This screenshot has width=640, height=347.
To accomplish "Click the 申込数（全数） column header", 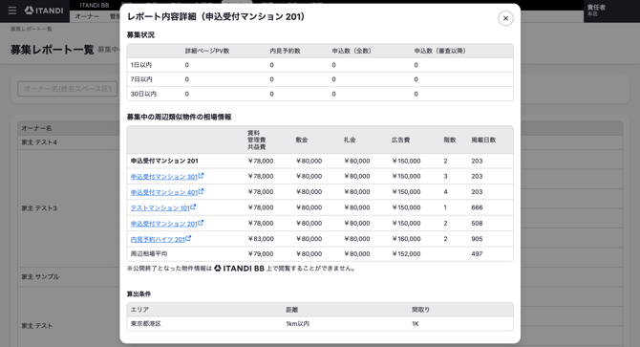I will [x=352, y=51].
